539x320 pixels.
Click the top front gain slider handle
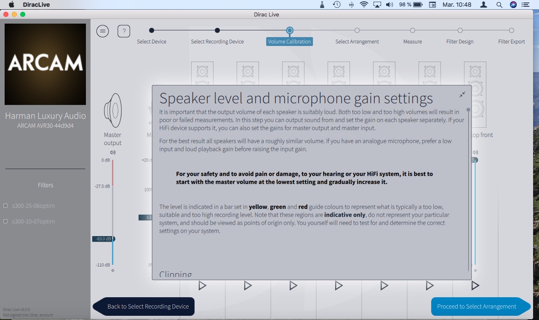click(475, 160)
